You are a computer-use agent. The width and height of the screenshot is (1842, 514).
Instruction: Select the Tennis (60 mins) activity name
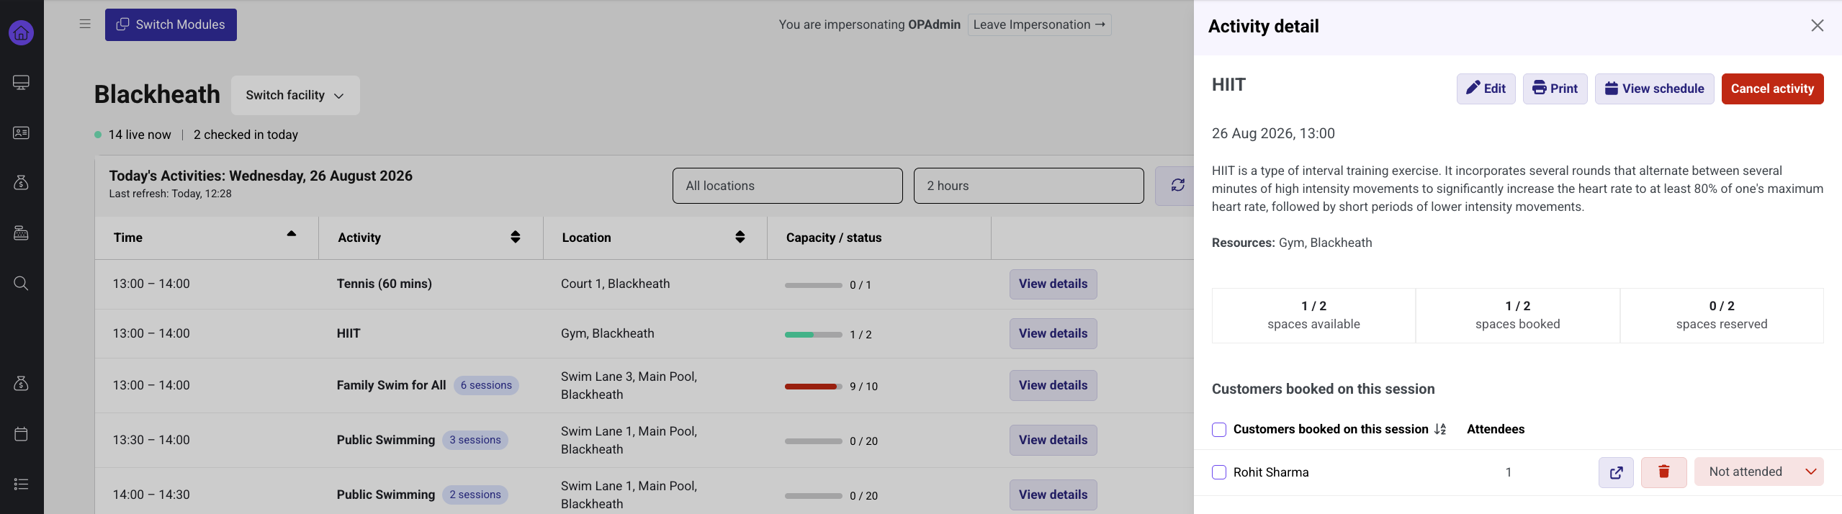coord(384,284)
